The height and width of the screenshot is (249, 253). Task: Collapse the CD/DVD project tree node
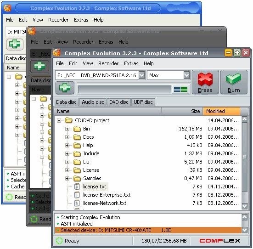click(x=59, y=120)
